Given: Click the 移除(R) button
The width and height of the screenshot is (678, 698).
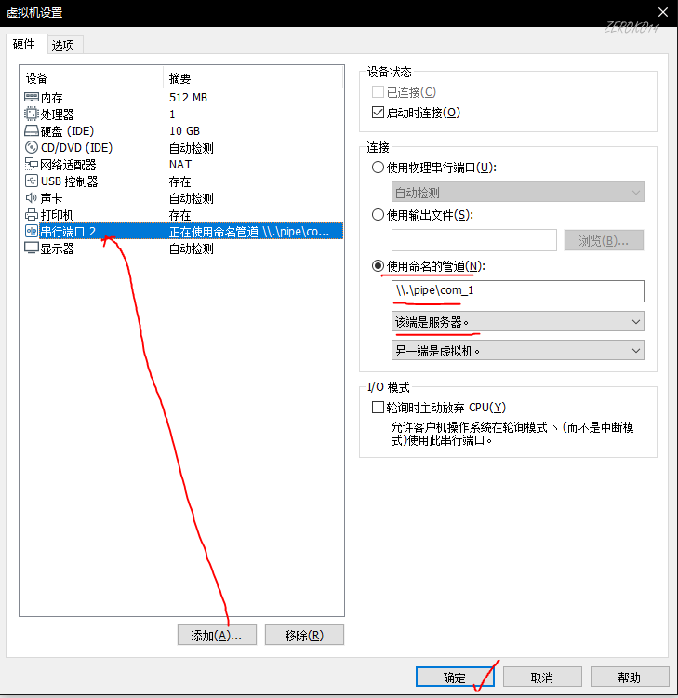Looking at the screenshot, I should [304, 635].
